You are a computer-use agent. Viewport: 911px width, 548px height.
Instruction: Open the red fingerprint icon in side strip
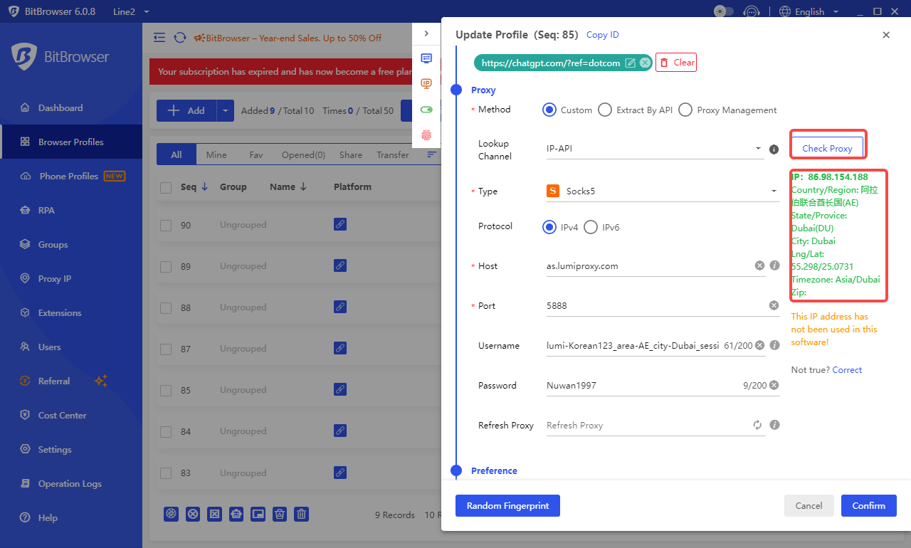426,135
